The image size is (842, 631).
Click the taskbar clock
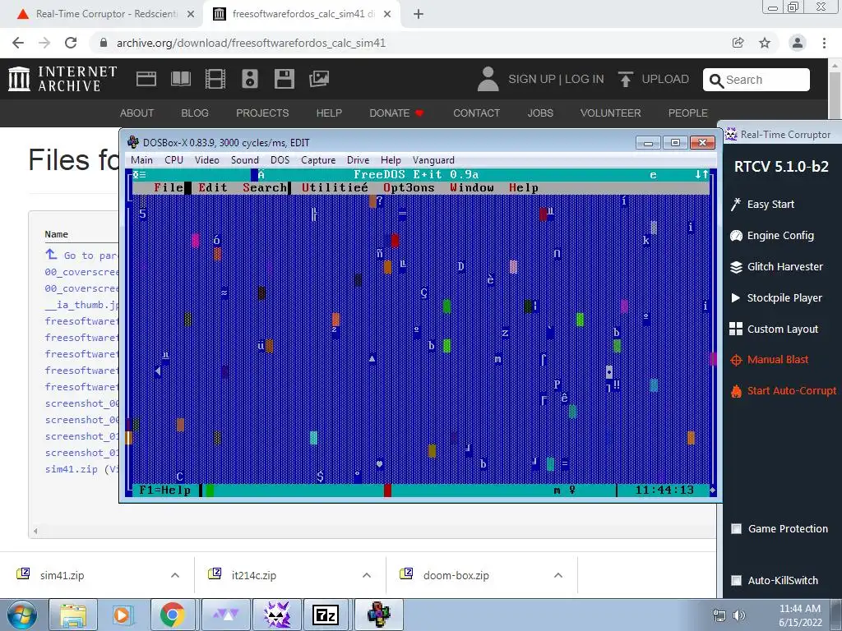[x=799, y=615]
